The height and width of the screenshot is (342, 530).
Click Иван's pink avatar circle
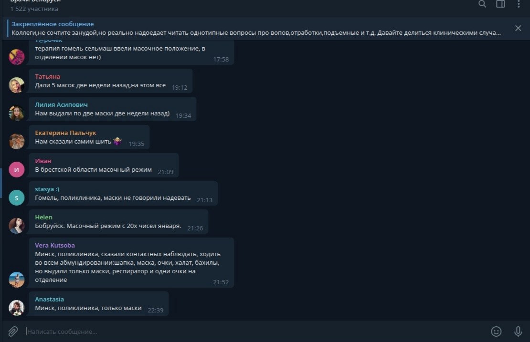pos(17,169)
